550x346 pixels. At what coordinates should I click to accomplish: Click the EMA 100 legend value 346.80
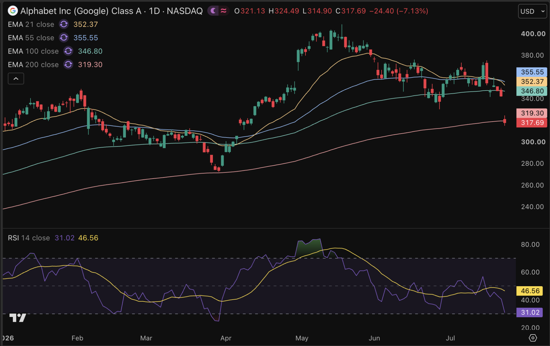(90, 51)
